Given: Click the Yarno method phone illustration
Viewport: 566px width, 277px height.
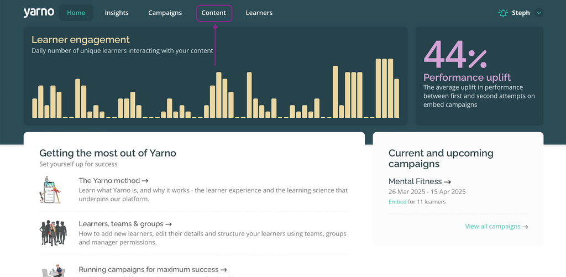Looking at the screenshot, I should [x=50, y=190].
